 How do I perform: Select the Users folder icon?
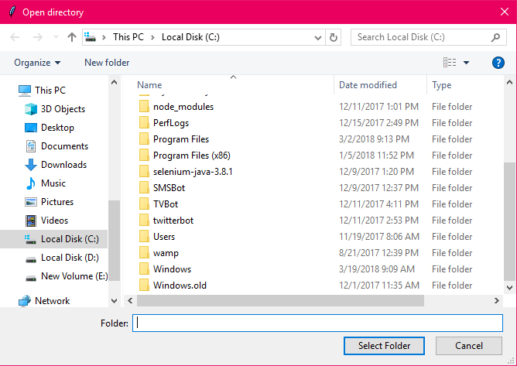pyautogui.click(x=144, y=237)
